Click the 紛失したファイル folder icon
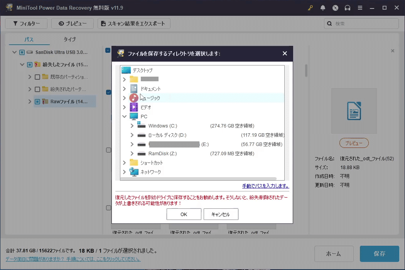Image resolution: width=405 pixels, height=270 pixels. point(37,64)
